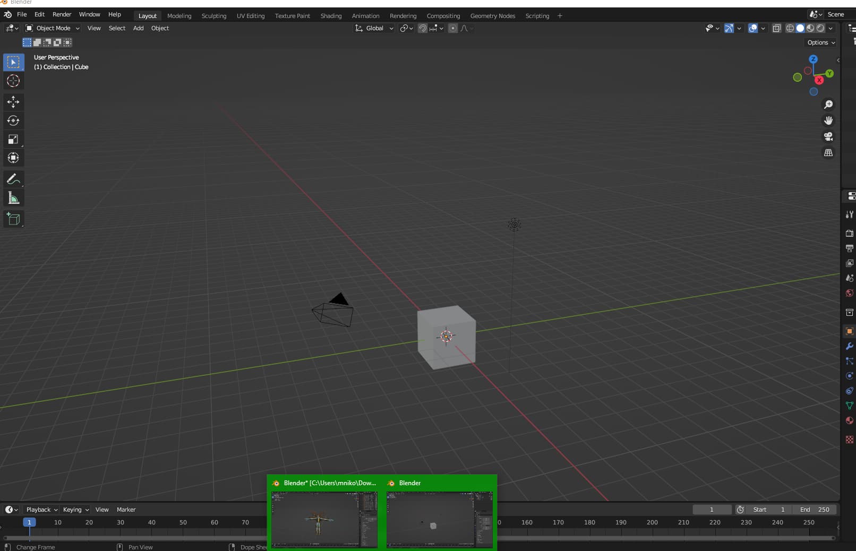Select the Blender window thumbnail on the taskbar
This screenshot has width=856, height=551.
coord(440,520)
